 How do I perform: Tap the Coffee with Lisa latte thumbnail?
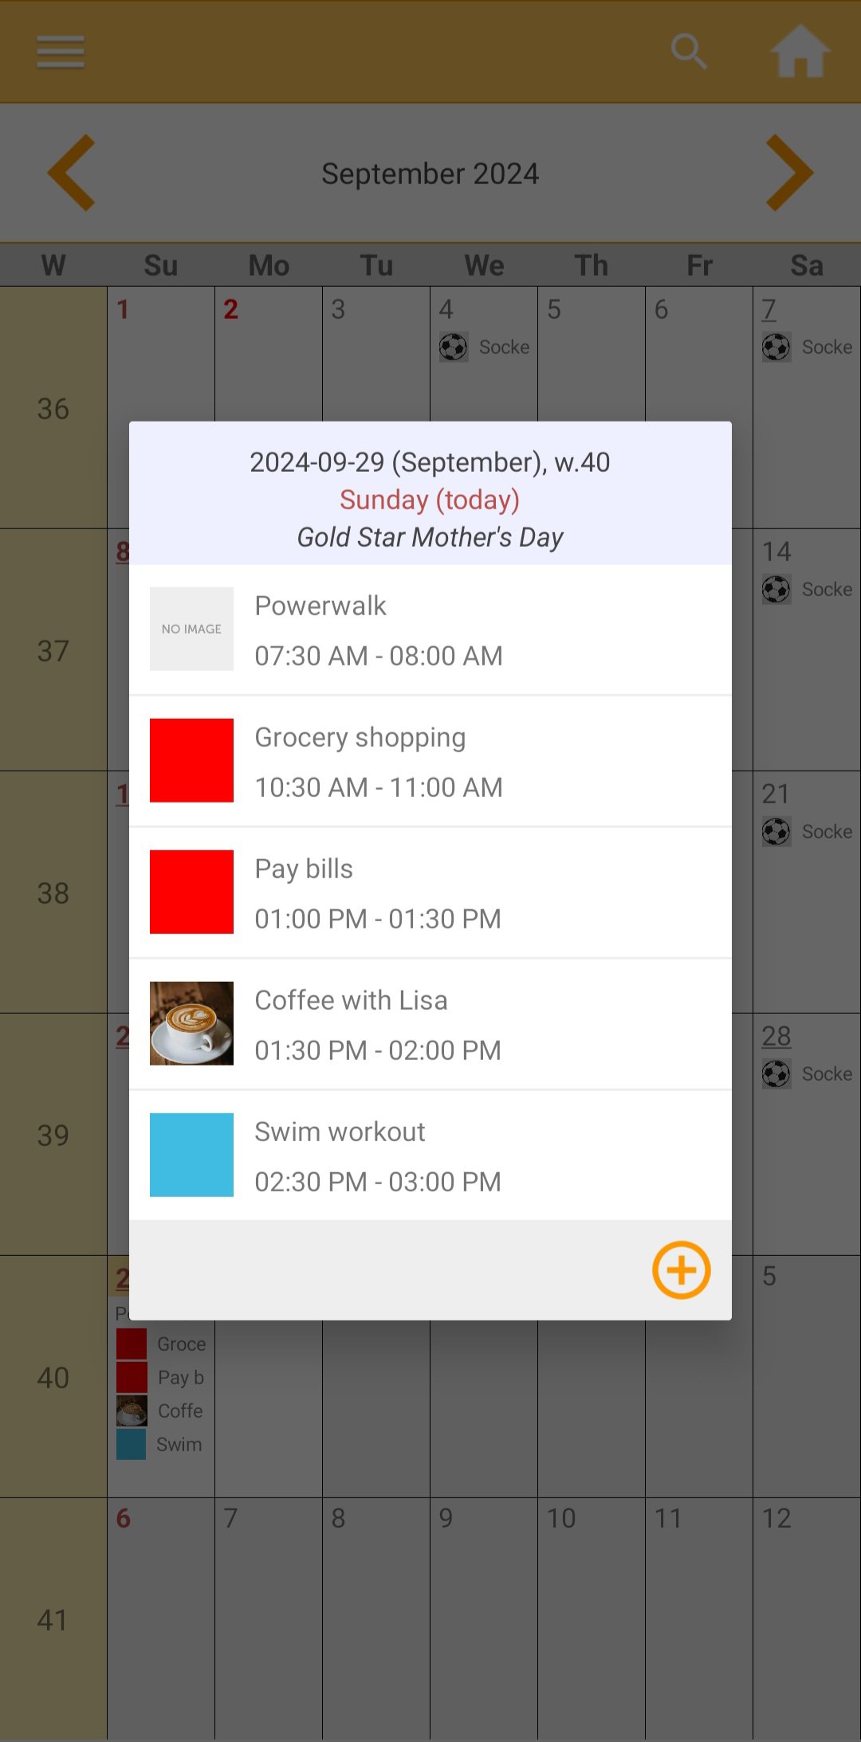tap(191, 1023)
